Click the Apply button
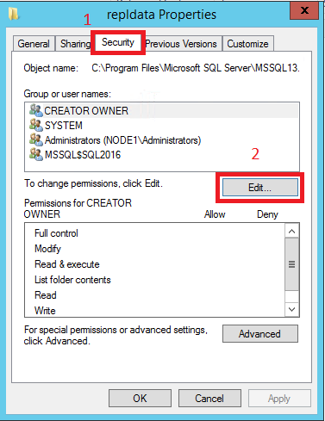The height and width of the screenshot is (421, 325). tap(279, 399)
